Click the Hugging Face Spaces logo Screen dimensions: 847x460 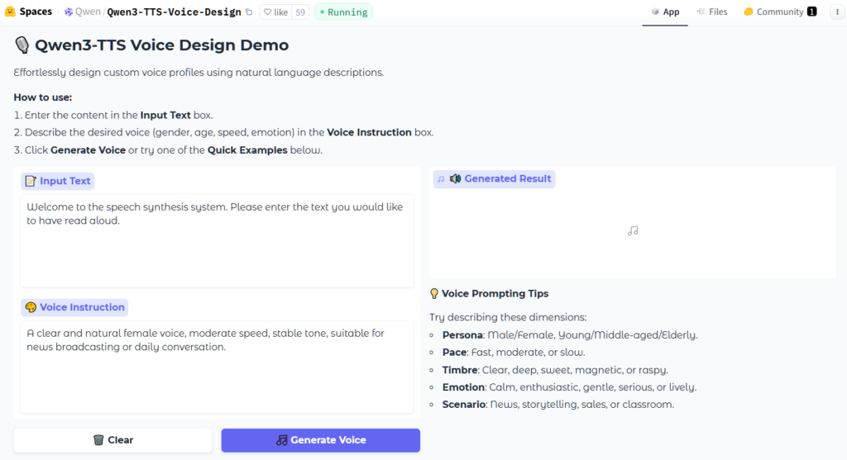pos(10,12)
